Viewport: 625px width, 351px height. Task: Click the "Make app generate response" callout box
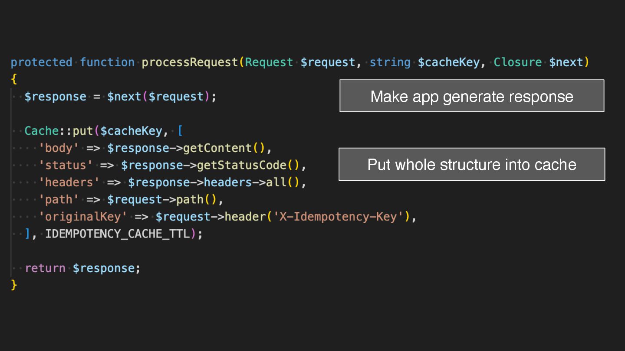pos(472,96)
